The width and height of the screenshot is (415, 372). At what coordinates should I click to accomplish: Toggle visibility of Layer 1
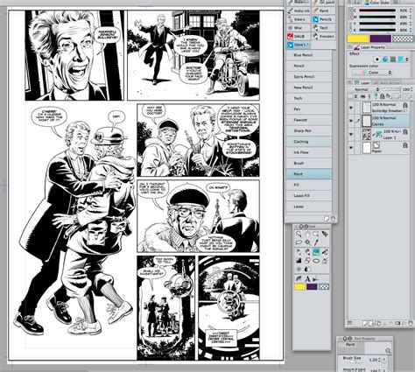[351, 134]
